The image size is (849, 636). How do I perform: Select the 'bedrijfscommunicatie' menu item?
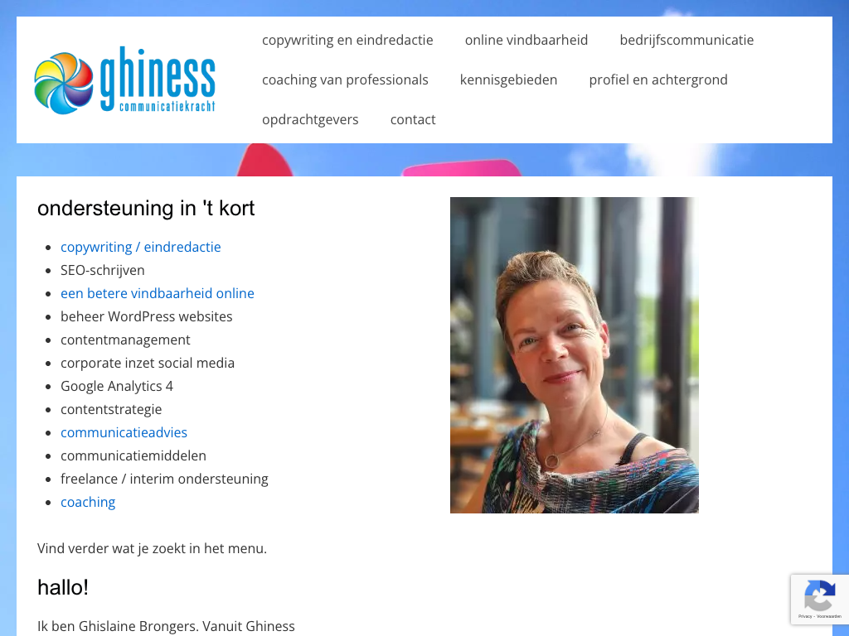pos(686,40)
